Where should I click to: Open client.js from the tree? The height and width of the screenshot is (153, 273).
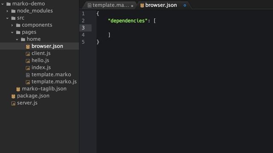pyautogui.click(x=41, y=53)
